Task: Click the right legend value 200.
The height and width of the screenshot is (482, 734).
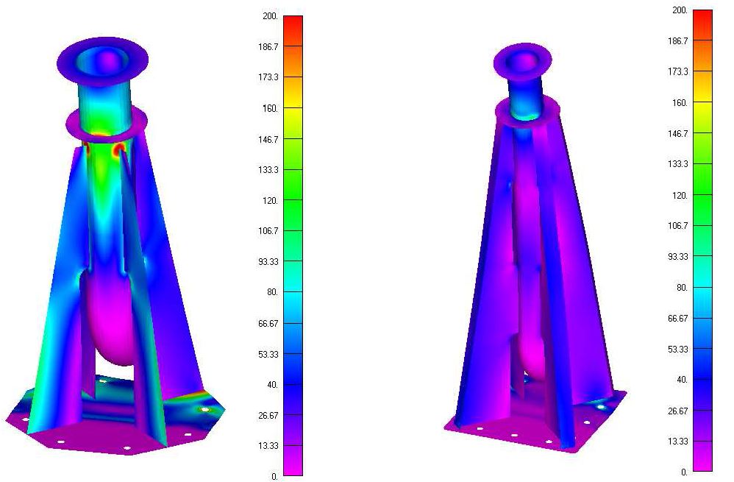Action: click(680, 10)
